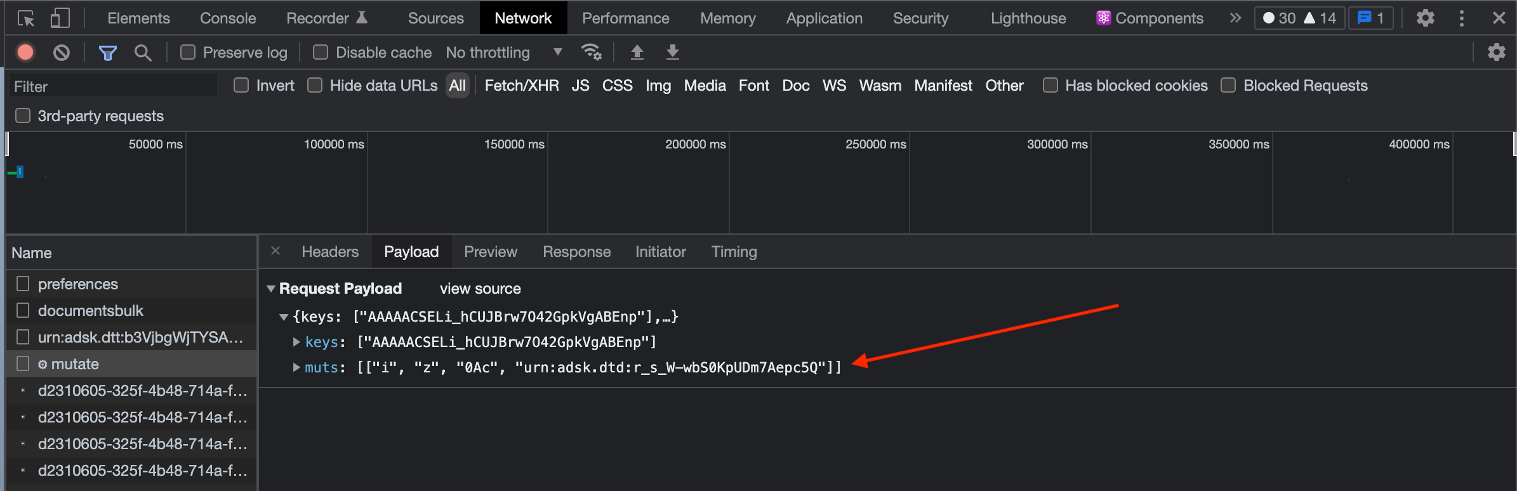Image resolution: width=1517 pixels, height=491 pixels.
Task: Show the request Headers tab
Action: [330, 252]
